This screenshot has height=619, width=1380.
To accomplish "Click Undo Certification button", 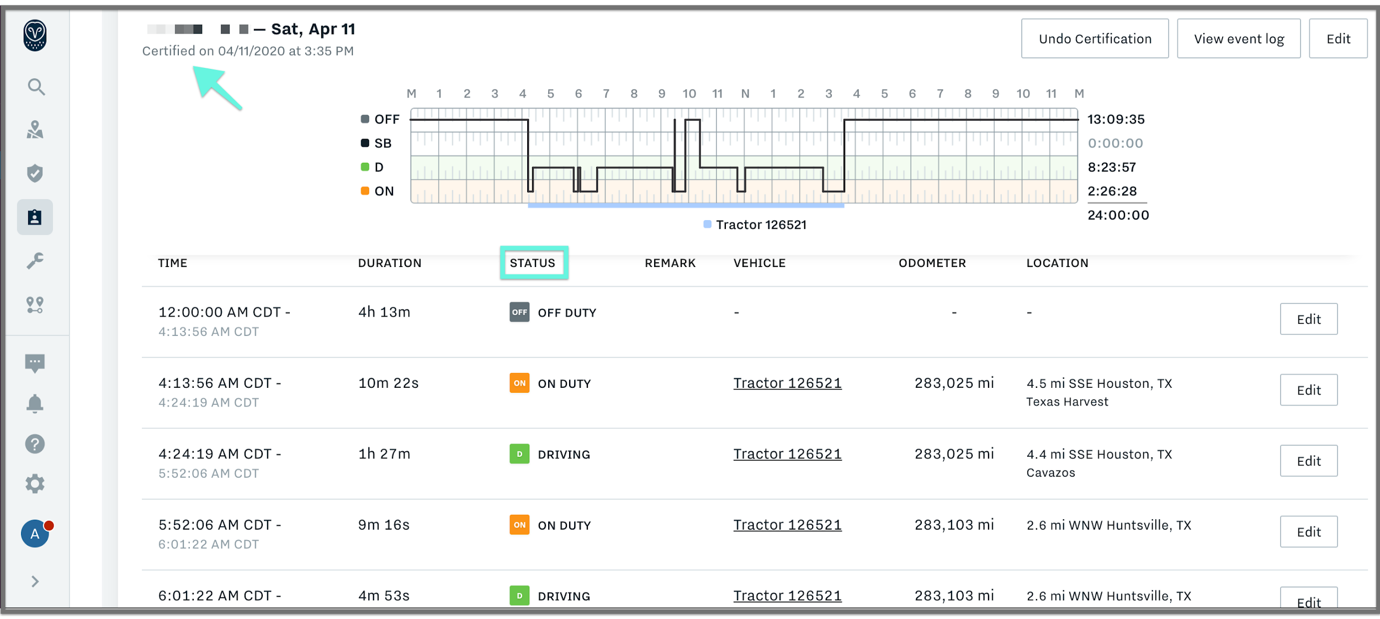I will click(1095, 39).
